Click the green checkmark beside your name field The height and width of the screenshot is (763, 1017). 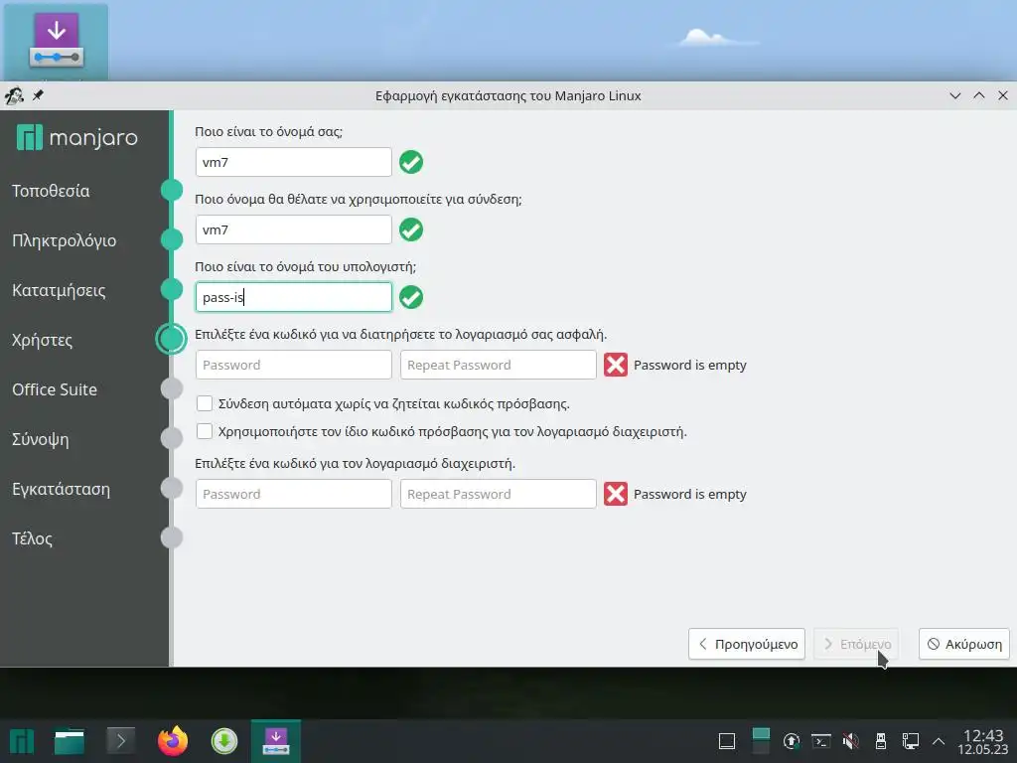click(x=411, y=162)
